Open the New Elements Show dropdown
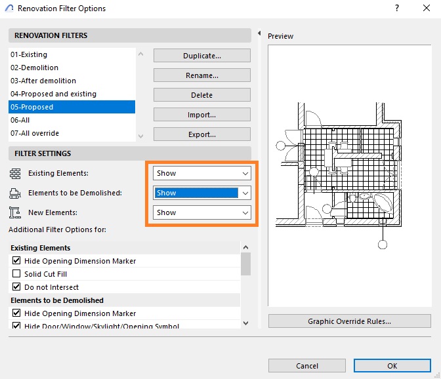This screenshot has width=441, height=379. pyautogui.click(x=202, y=212)
